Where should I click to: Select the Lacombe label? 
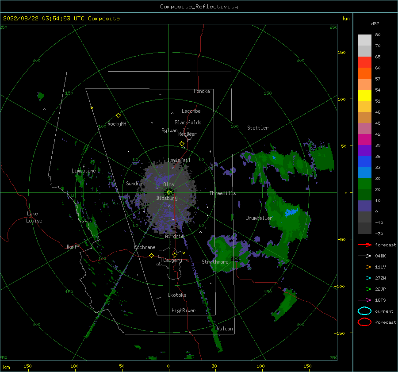pyautogui.click(x=191, y=111)
